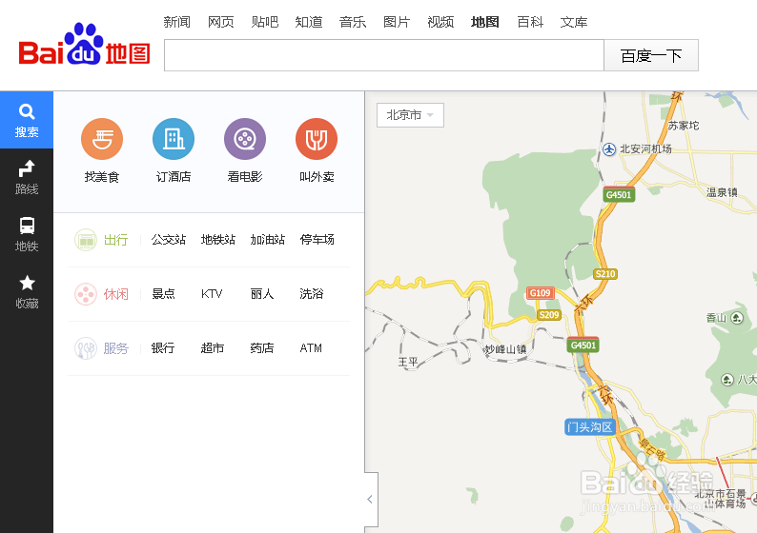The image size is (757, 533).
Task: Click the 服务 services category icon
Action: pos(86,348)
